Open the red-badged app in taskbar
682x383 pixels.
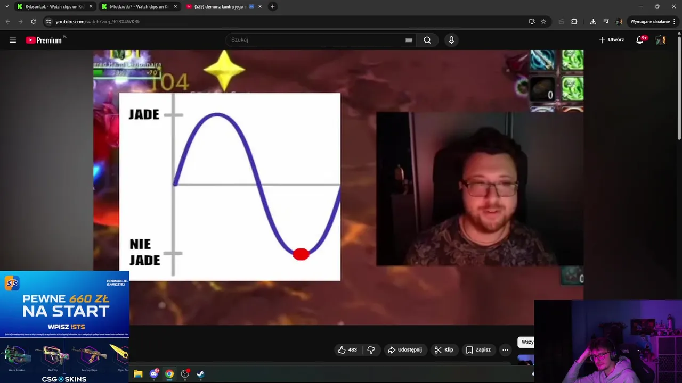point(185,374)
